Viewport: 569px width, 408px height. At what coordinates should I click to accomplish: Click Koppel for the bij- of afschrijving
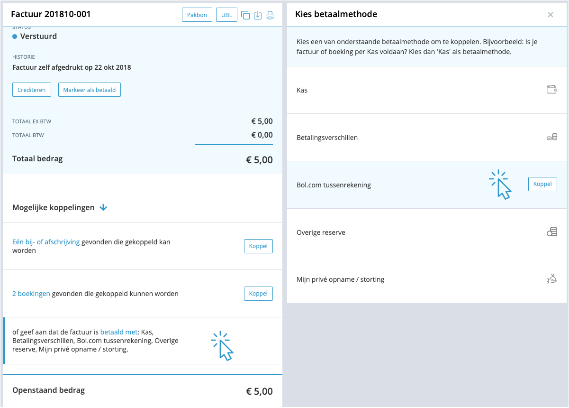click(x=258, y=246)
